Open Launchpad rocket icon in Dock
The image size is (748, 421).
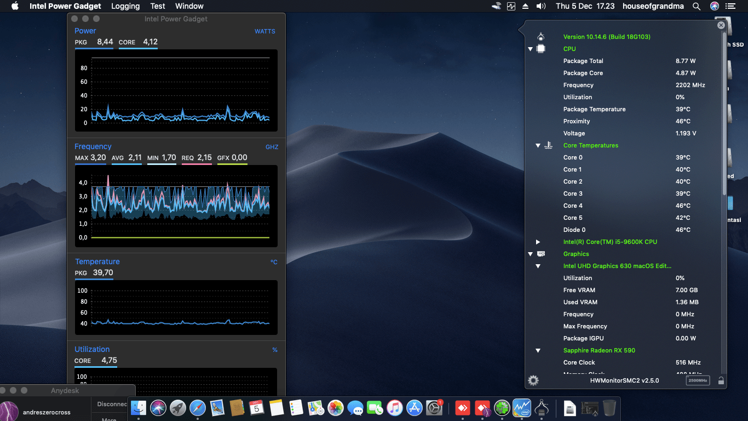178,408
